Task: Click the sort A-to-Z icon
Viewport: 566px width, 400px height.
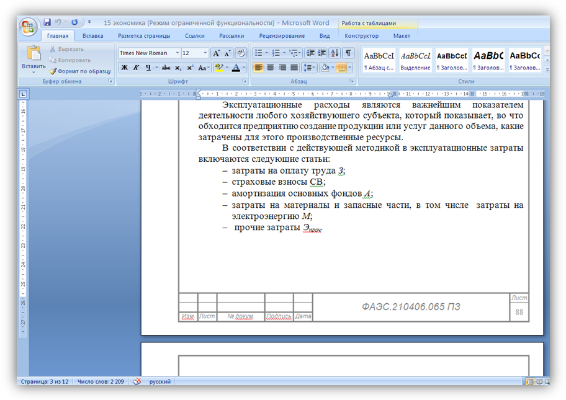Action: (x=335, y=53)
